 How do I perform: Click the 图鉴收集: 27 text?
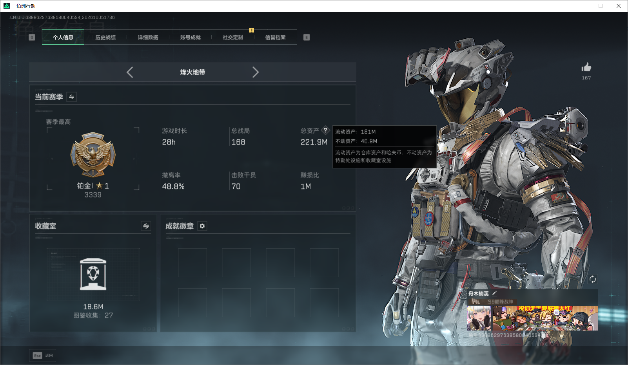pos(93,315)
